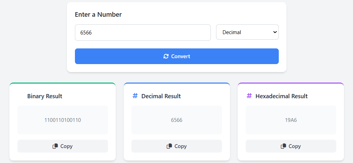
Task: Click the binary output value 1100110100110
Action: tap(63, 120)
